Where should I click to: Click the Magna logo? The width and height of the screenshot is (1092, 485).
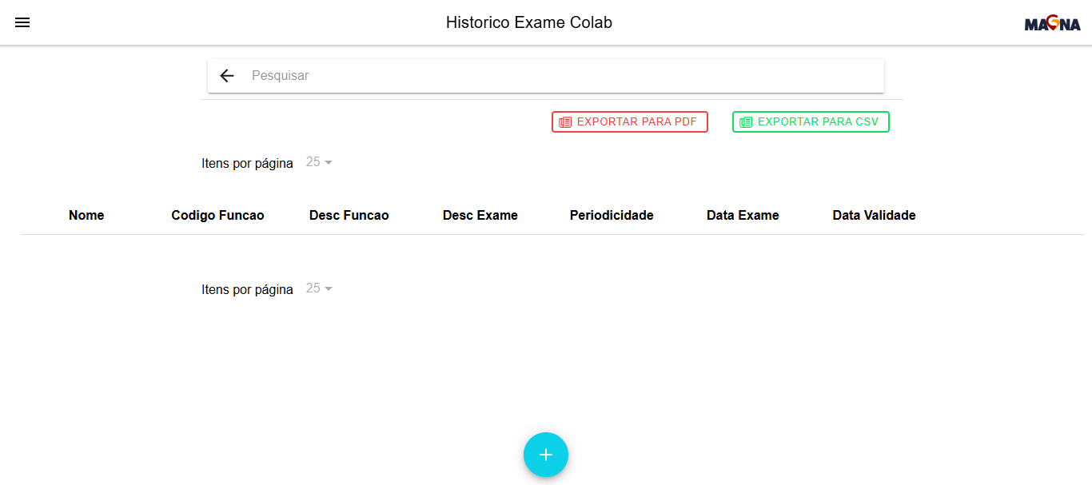tap(1052, 24)
